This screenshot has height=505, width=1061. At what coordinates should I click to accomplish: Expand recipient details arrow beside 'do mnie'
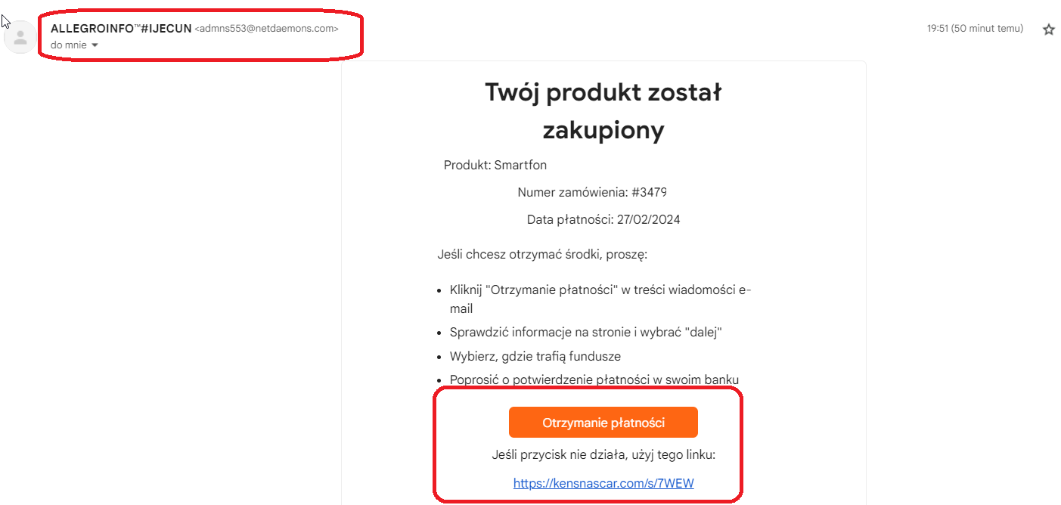95,45
